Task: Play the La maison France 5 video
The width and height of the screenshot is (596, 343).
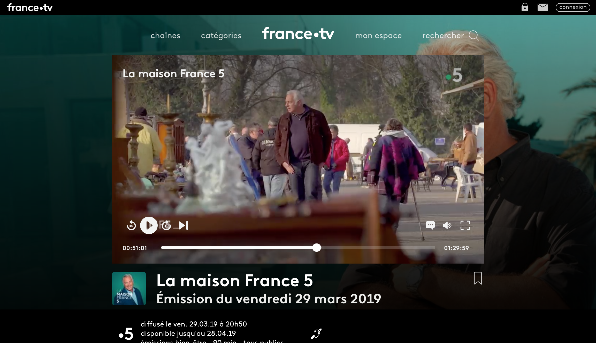Action: (149, 225)
